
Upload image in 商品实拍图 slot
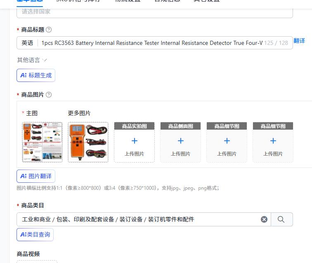click(134, 142)
